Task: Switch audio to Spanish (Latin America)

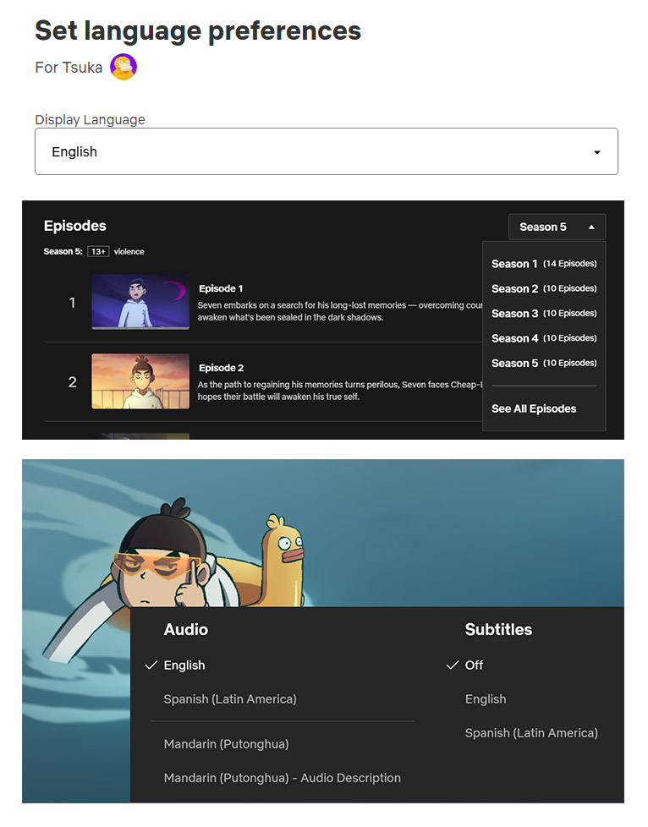Action: click(230, 699)
